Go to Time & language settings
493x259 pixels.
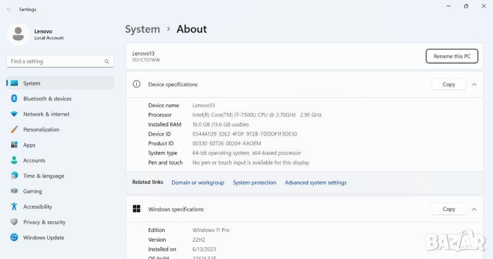(43, 176)
